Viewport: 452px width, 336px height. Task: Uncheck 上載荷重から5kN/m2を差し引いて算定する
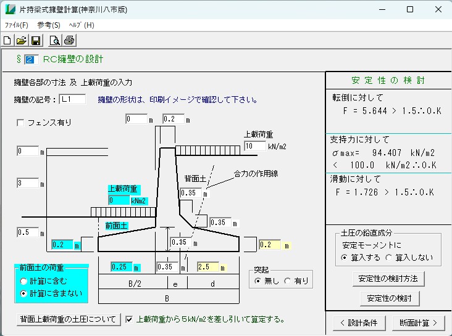click(129, 319)
